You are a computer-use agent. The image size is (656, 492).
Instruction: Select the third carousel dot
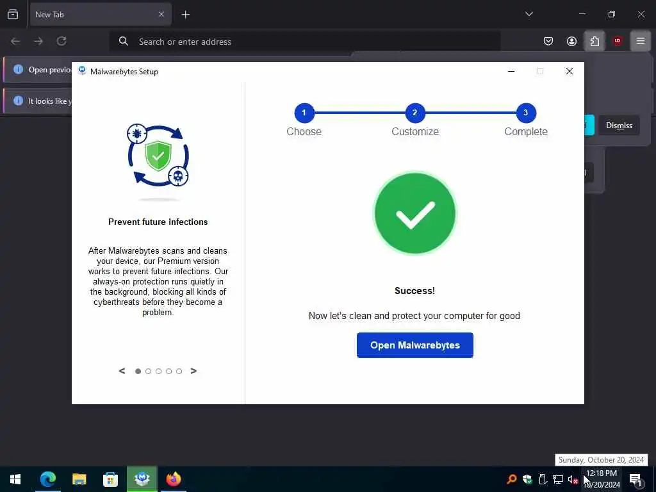(x=159, y=371)
